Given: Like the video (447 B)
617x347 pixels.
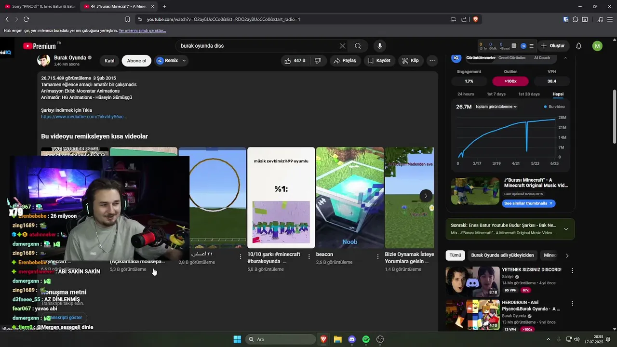Looking at the screenshot, I should (x=295, y=61).
